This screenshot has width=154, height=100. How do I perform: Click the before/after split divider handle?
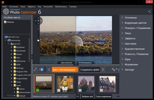coord(76,17)
